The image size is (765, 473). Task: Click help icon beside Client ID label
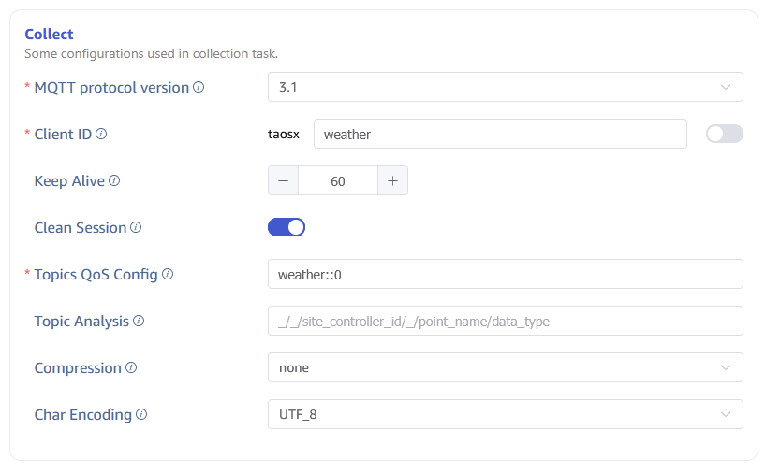tap(101, 134)
